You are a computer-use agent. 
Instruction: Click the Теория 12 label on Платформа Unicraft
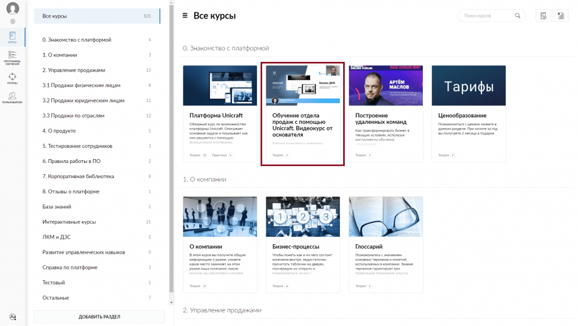tap(198, 155)
